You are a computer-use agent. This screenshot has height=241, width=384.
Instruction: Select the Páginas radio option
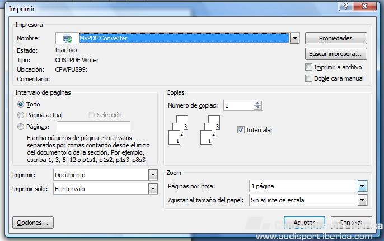tap(21, 127)
